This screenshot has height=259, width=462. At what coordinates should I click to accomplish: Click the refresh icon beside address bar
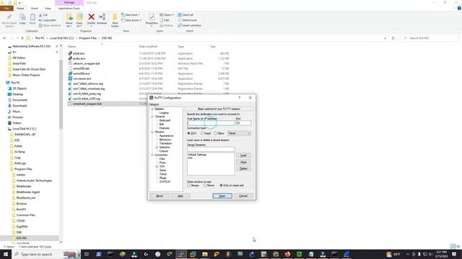point(393,38)
